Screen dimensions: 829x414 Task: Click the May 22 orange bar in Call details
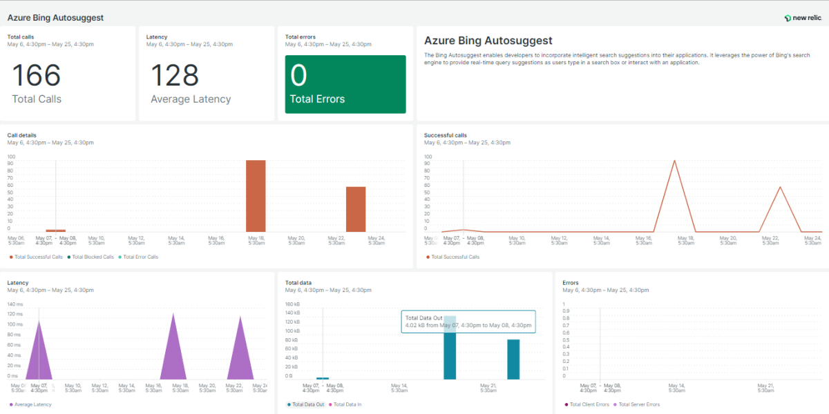point(356,210)
